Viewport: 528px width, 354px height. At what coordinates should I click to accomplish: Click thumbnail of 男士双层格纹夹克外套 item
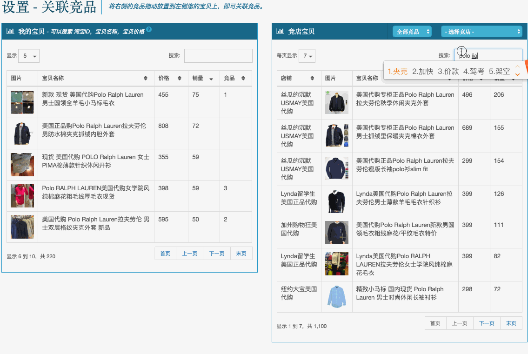point(22,227)
